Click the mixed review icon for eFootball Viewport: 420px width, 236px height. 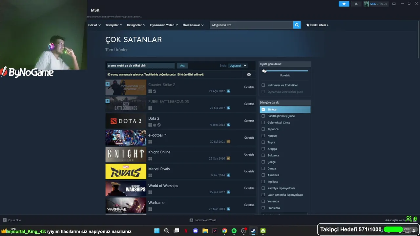coord(228,142)
